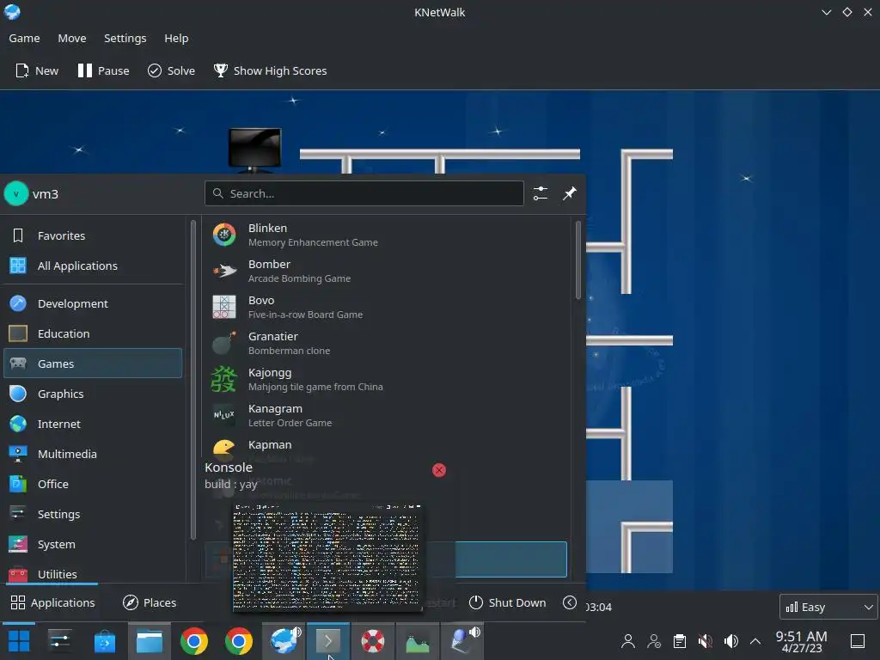Launch Kapman from the games list
The image size is (880, 660).
click(388, 449)
